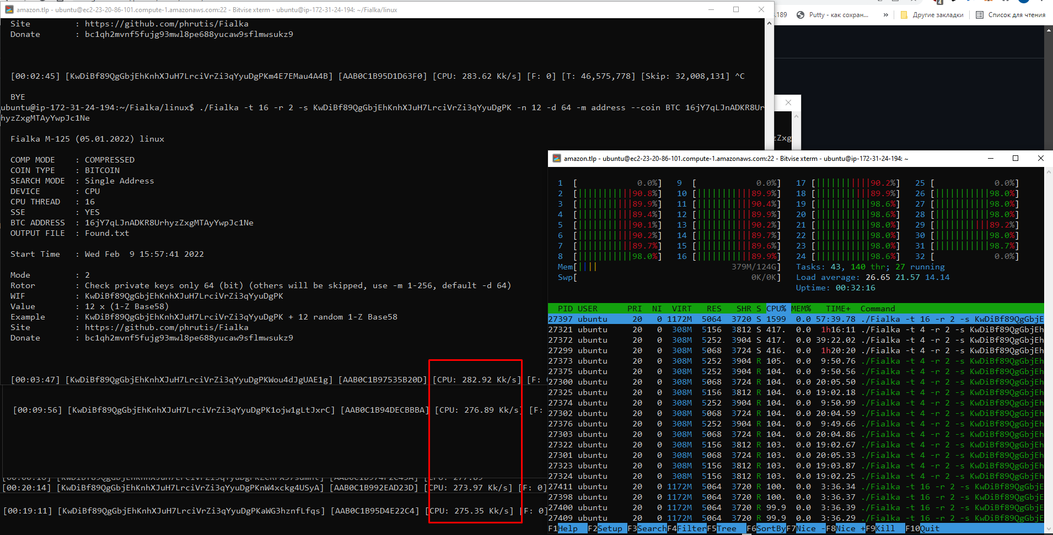The width and height of the screenshot is (1053, 535).
Task: Click F8 Nice + to raise niceness
Action: click(846, 528)
